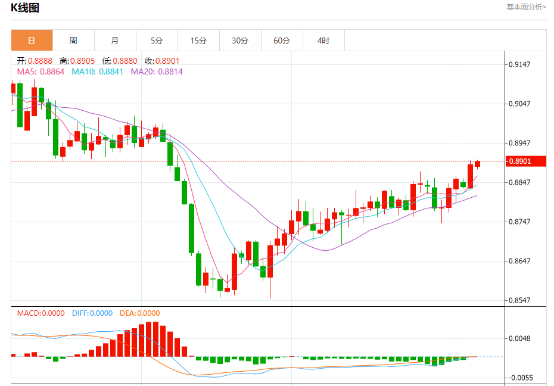Click the MACD:0.0000 indicator label
Screen dimensions: 554x386
[x=41, y=313]
